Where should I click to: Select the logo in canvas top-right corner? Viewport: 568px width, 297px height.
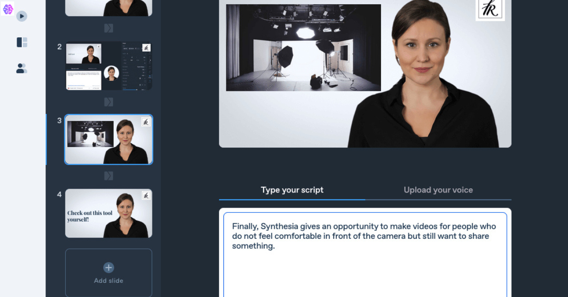pyautogui.click(x=490, y=9)
